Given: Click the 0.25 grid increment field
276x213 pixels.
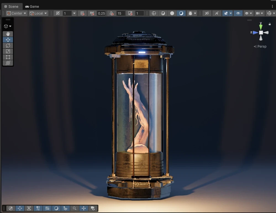Looking at the screenshot, I should pyautogui.click(x=101, y=13).
